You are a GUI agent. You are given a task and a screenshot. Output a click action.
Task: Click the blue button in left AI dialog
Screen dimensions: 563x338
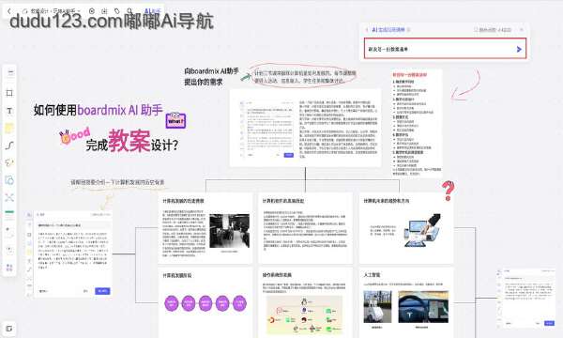pos(102,291)
